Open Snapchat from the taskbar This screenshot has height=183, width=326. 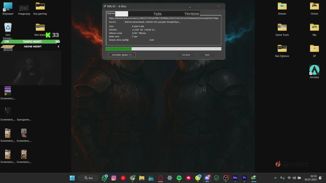198,178
